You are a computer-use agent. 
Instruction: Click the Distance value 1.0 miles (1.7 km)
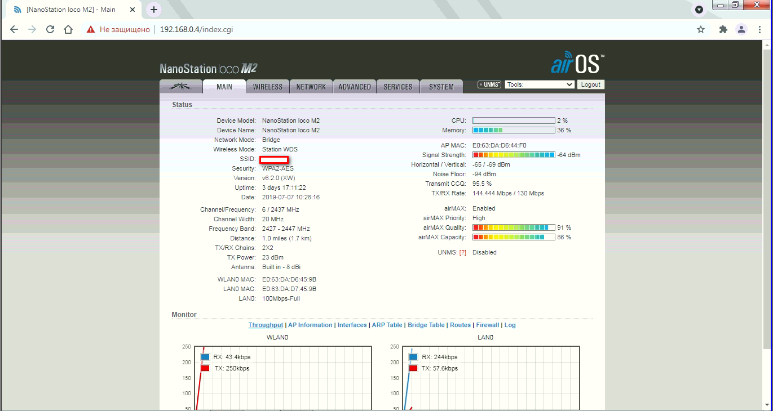point(287,238)
